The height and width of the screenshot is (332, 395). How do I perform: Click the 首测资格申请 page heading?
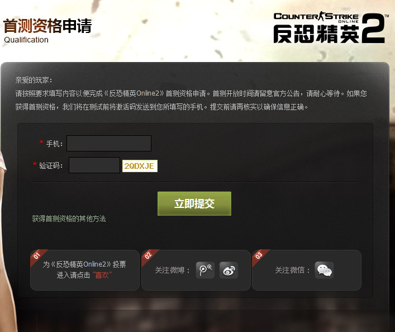tap(47, 26)
